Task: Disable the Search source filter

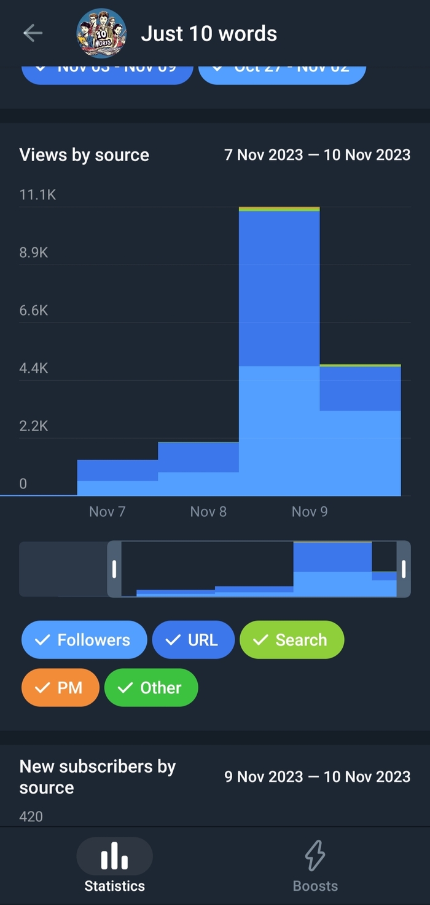Action: pyautogui.click(x=292, y=640)
